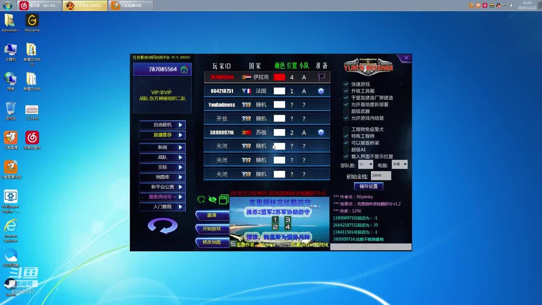Open the position selector 2 in the 苏俄 row
The image size is (542, 305).
click(x=292, y=133)
